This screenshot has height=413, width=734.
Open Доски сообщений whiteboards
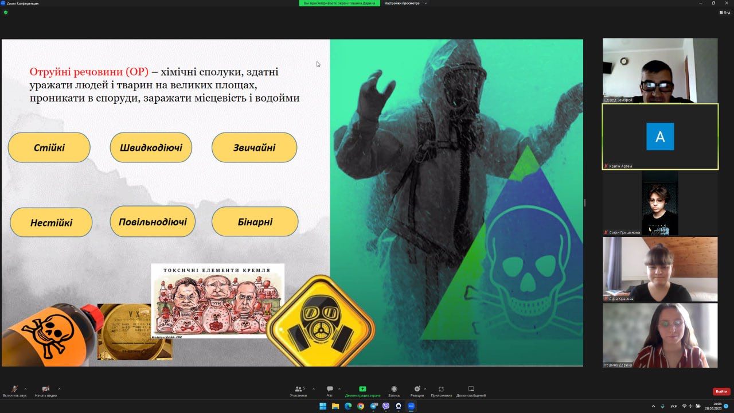point(471,389)
